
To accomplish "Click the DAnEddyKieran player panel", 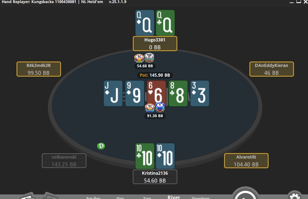I will pyautogui.click(x=271, y=69).
